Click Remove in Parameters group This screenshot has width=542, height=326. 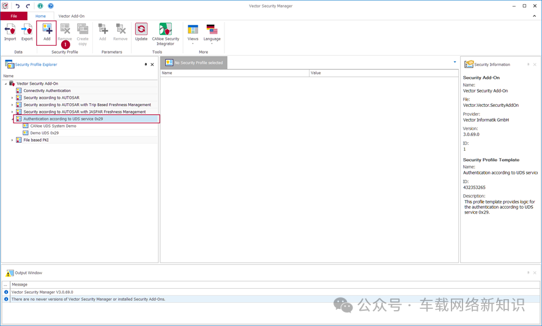(121, 32)
